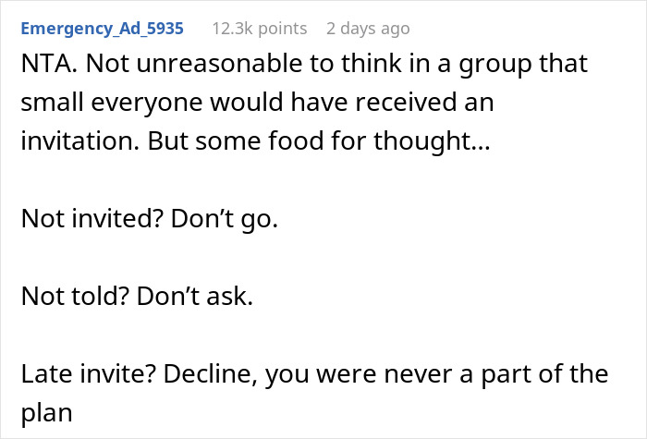The width and height of the screenshot is (647, 439).
Task: Click the word 'plan' on the last line
Action: tap(45, 413)
